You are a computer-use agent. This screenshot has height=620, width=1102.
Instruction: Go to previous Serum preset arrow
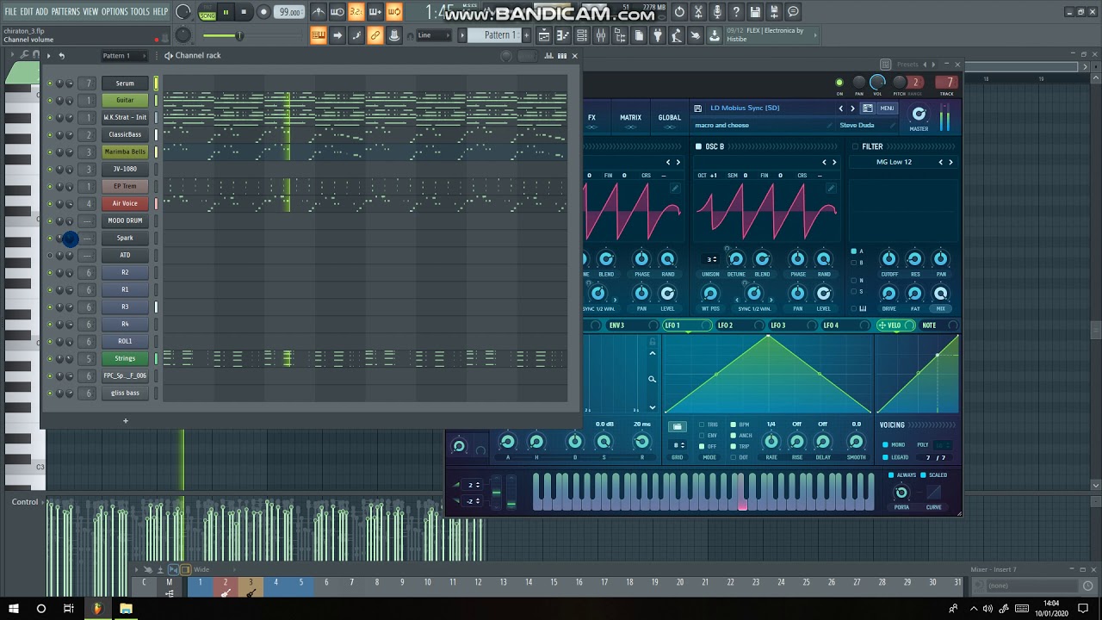(841, 108)
